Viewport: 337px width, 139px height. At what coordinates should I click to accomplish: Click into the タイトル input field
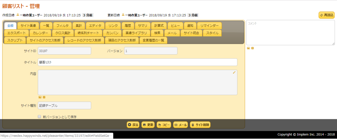(138, 62)
